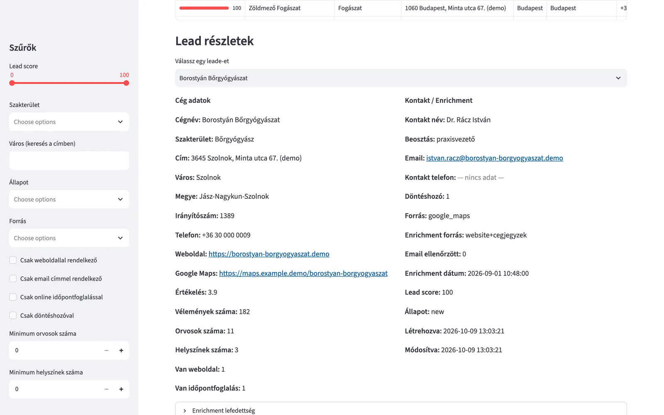Click the 'Irányítószám: 1389' line
664x415 pixels.
(x=205, y=216)
